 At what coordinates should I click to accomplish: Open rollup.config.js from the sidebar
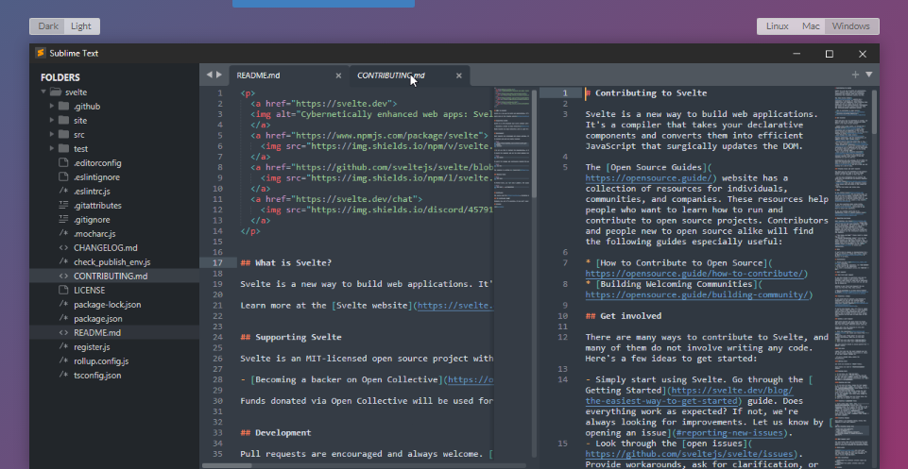pyautogui.click(x=101, y=361)
